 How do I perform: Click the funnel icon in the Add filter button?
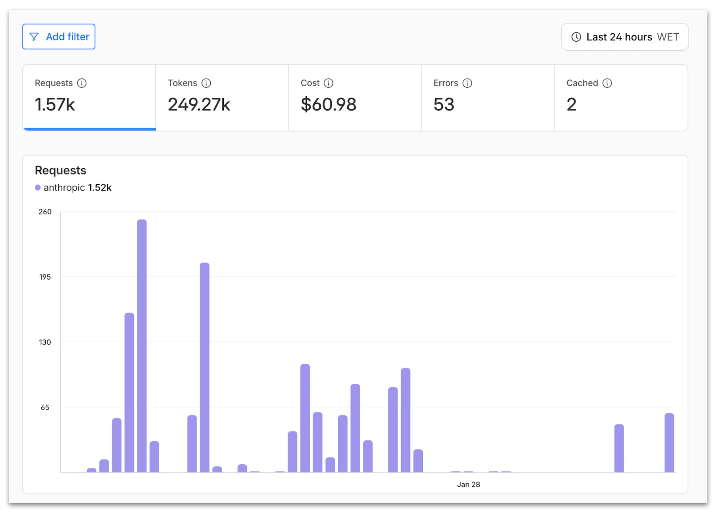tap(34, 36)
